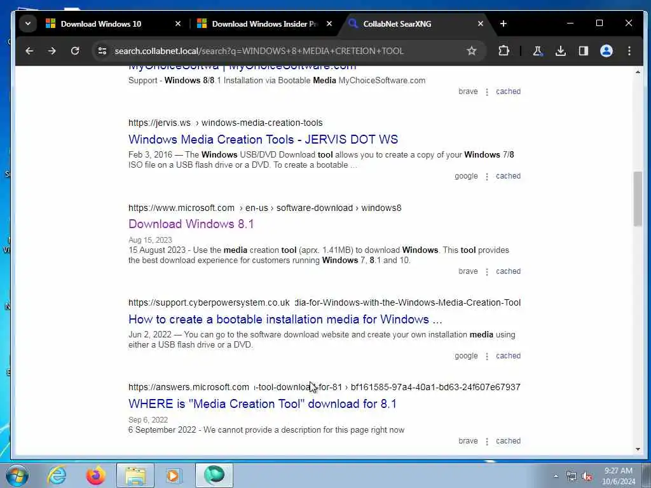This screenshot has width=651, height=488.
Task: Expand the tab search dropdown
Action: click(28, 24)
